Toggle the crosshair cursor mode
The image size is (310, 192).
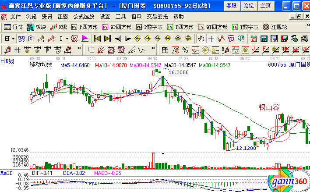[211, 38]
